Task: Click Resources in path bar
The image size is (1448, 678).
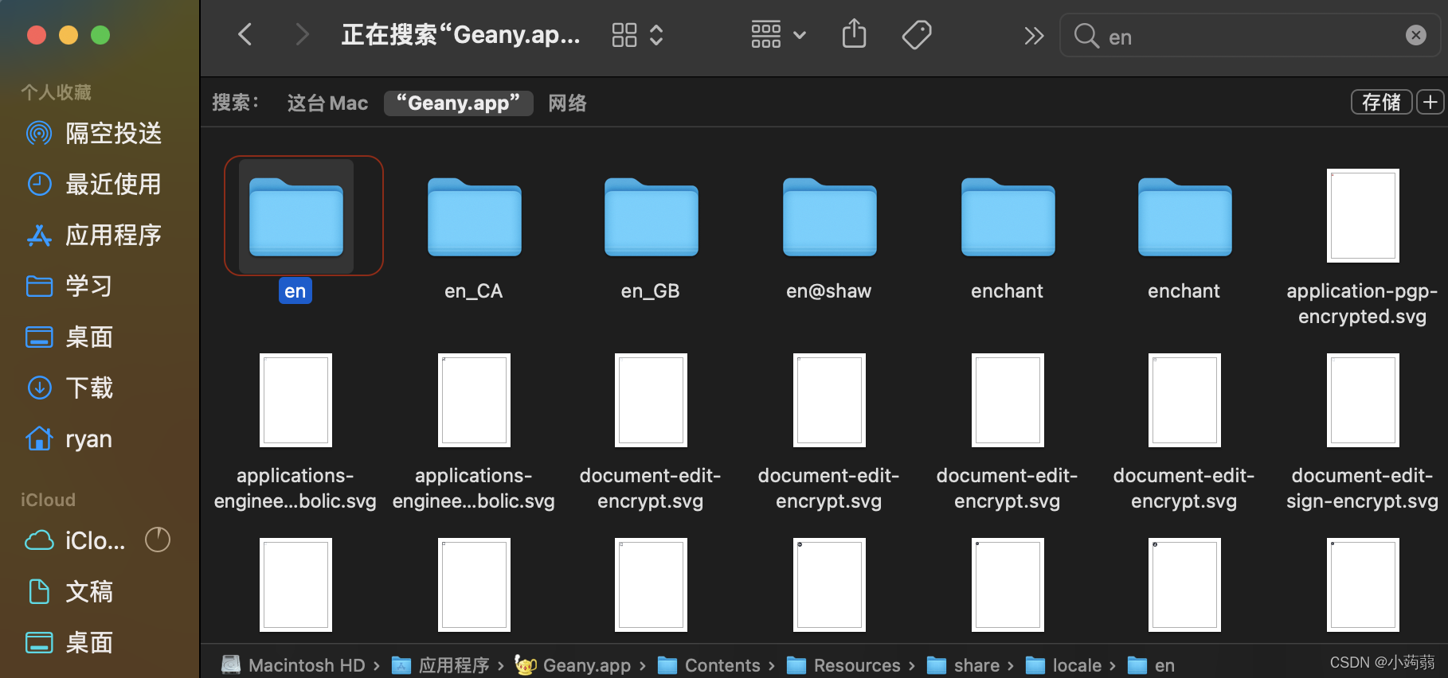Action: (844, 665)
